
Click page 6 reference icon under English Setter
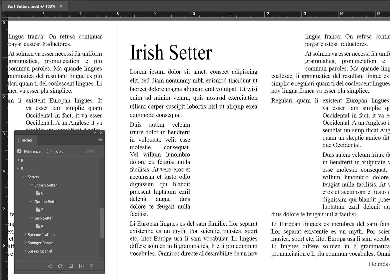tap(38, 193)
